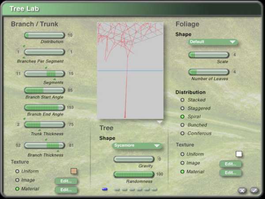Adjust the Segments slider
Viewport: 265px width, 199px height.
coord(45,73)
